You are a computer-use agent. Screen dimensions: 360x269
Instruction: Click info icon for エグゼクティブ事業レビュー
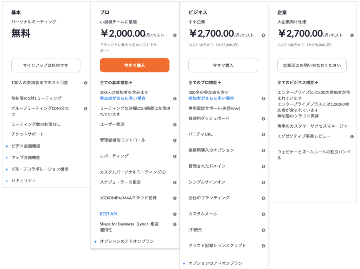click(352, 136)
